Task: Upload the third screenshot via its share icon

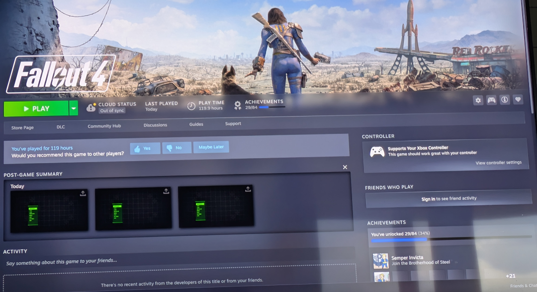Action: click(x=248, y=189)
